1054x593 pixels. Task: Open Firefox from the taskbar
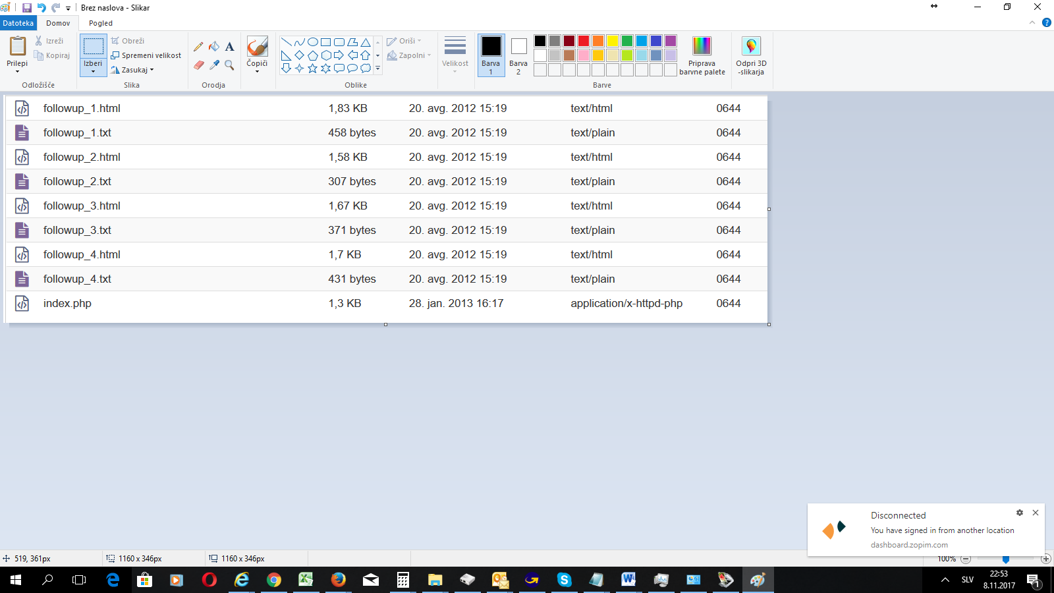(x=338, y=580)
